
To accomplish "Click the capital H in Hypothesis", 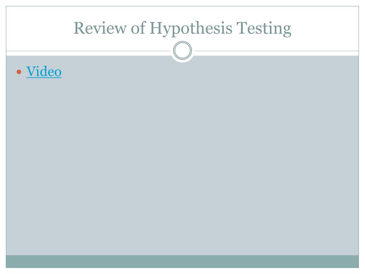I will 156,28.
